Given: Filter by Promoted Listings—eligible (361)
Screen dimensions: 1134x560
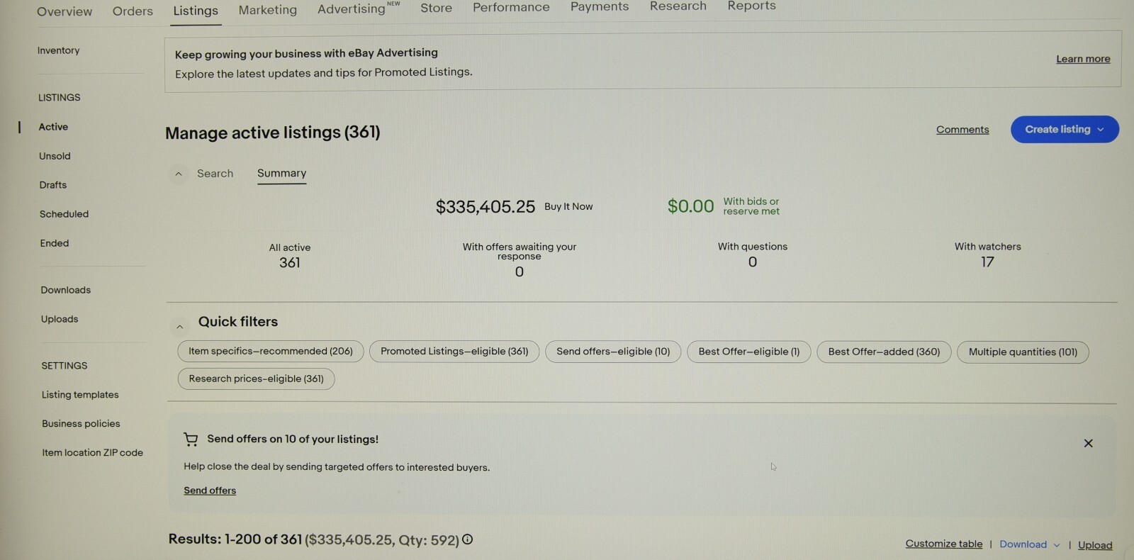Looking at the screenshot, I should [454, 352].
